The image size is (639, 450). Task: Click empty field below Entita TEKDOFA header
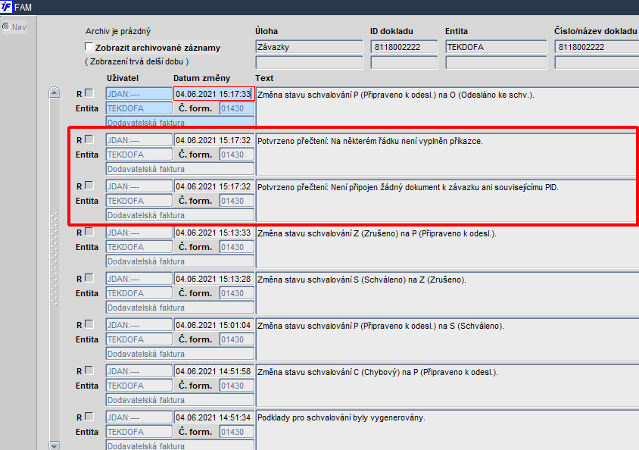click(x=496, y=62)
